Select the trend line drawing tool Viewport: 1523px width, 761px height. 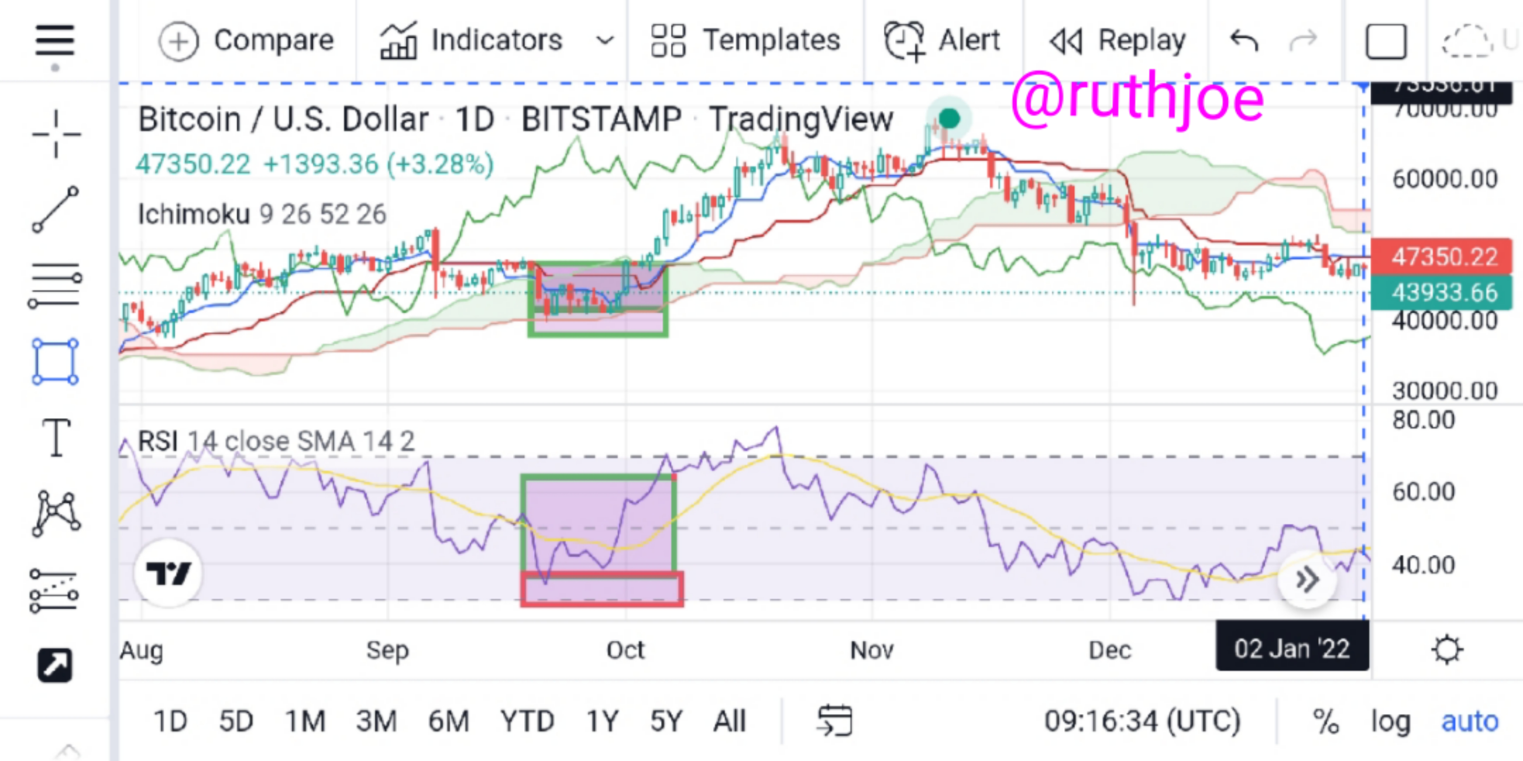(x=56, y=209)
